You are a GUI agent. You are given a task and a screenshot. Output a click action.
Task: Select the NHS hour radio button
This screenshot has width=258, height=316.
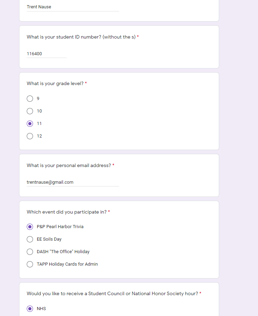(30, 309)
